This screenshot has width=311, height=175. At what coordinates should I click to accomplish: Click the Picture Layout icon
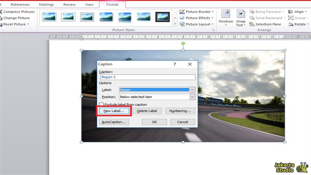(182, 24)
